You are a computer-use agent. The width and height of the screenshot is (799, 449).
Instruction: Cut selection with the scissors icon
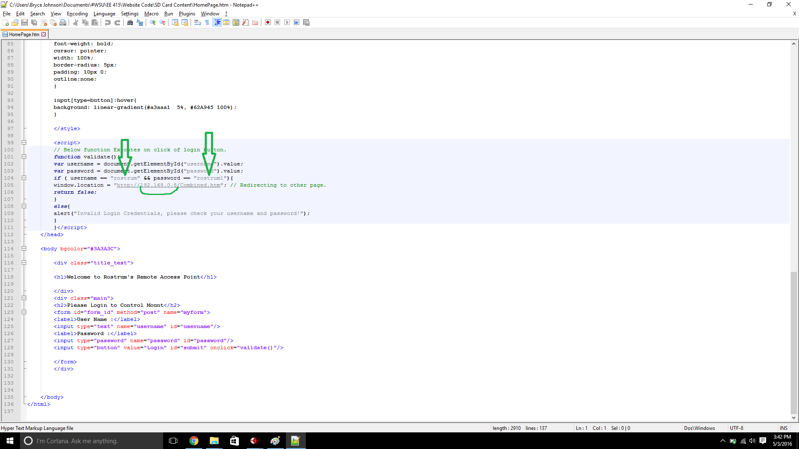coord(76,22)
